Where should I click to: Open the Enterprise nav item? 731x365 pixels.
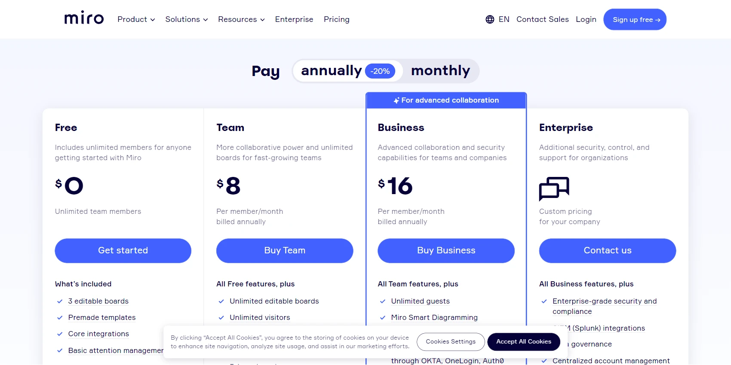(x=294, y=19)
